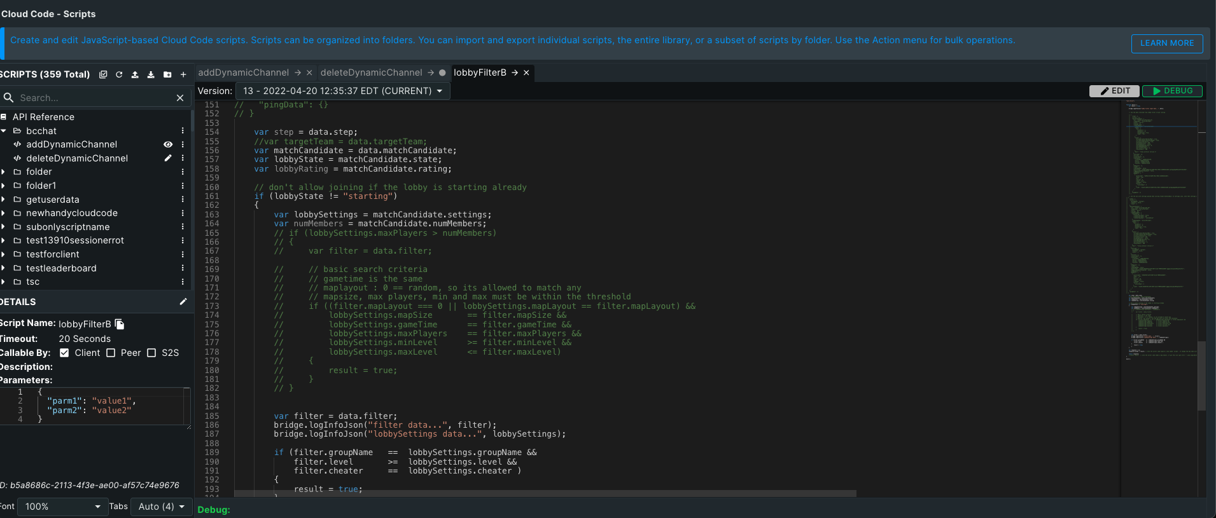Image resolution: width=1216 pixels, height=518 pixels.
Task: Close the lobbyFilterB tab
Action: 526,73
